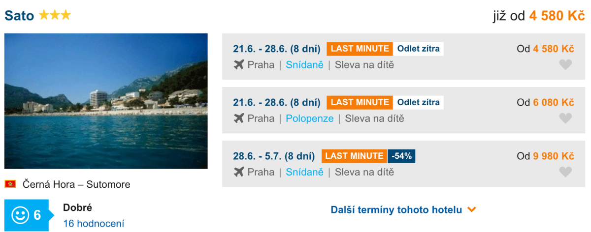Click airplane icon in the 28.6. offer

tap(239, 172)
